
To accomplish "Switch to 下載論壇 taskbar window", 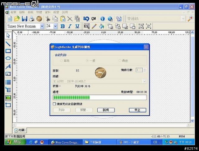I will tap(99, 142).
